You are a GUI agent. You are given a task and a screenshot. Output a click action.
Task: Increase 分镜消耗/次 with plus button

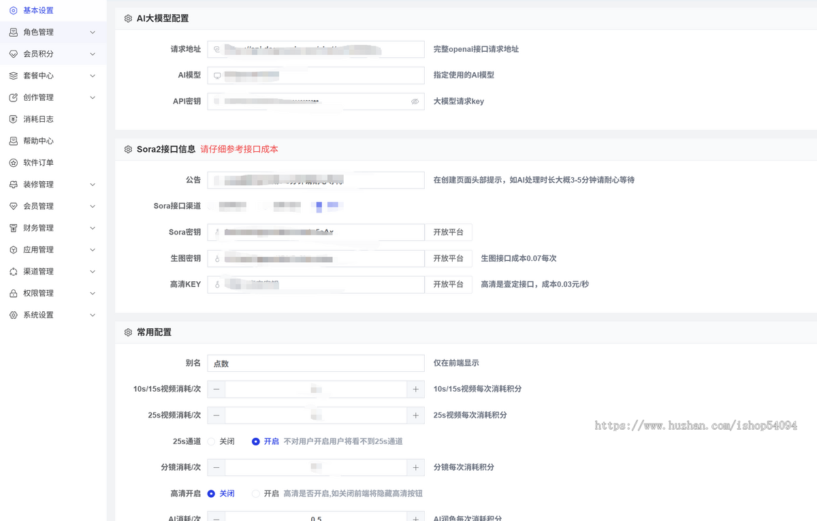(415, 468)
